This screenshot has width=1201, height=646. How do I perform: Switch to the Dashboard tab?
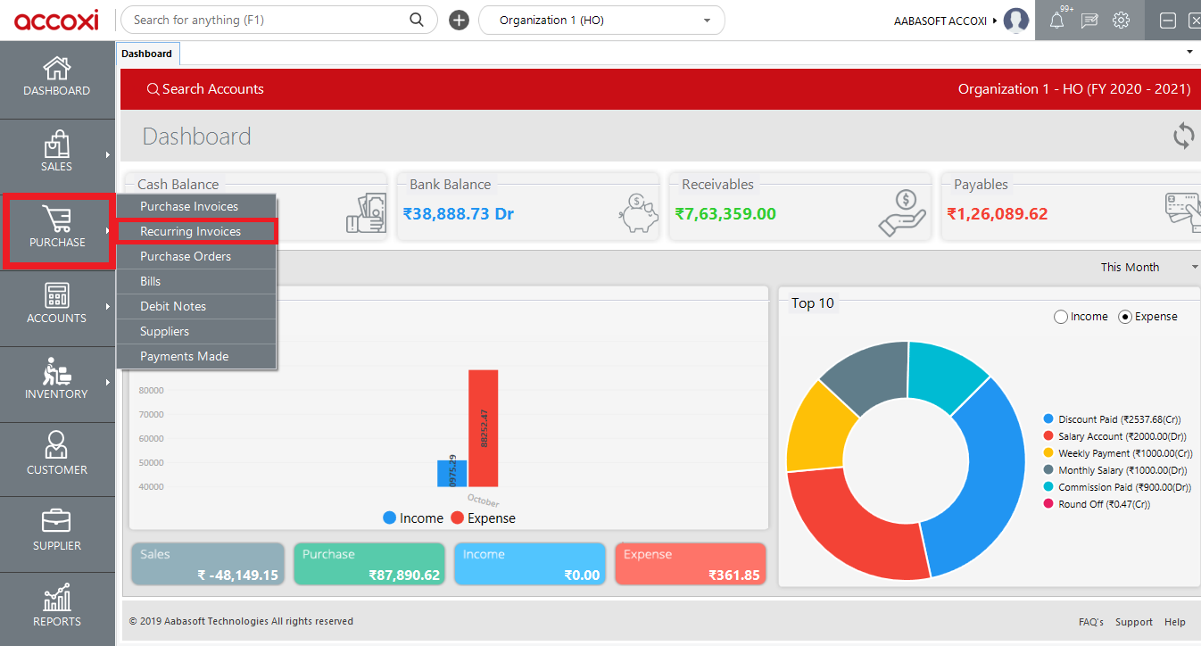click(147, 53)
